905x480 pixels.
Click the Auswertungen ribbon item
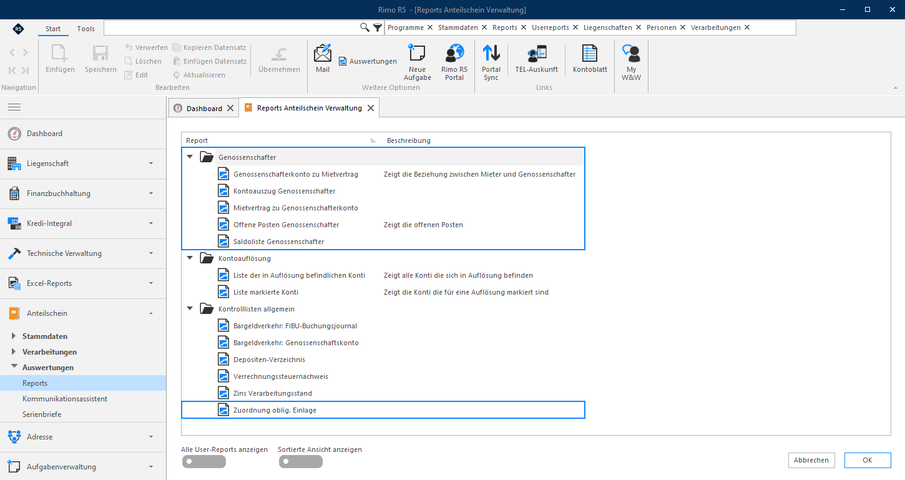(368, 61)
